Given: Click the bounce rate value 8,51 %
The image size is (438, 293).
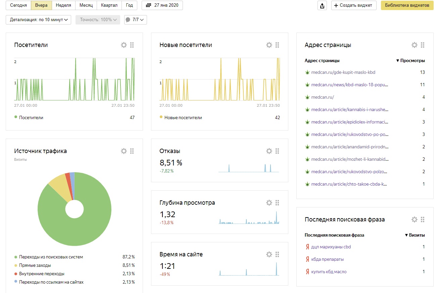Looking at the screenshot, I should 171,163.
